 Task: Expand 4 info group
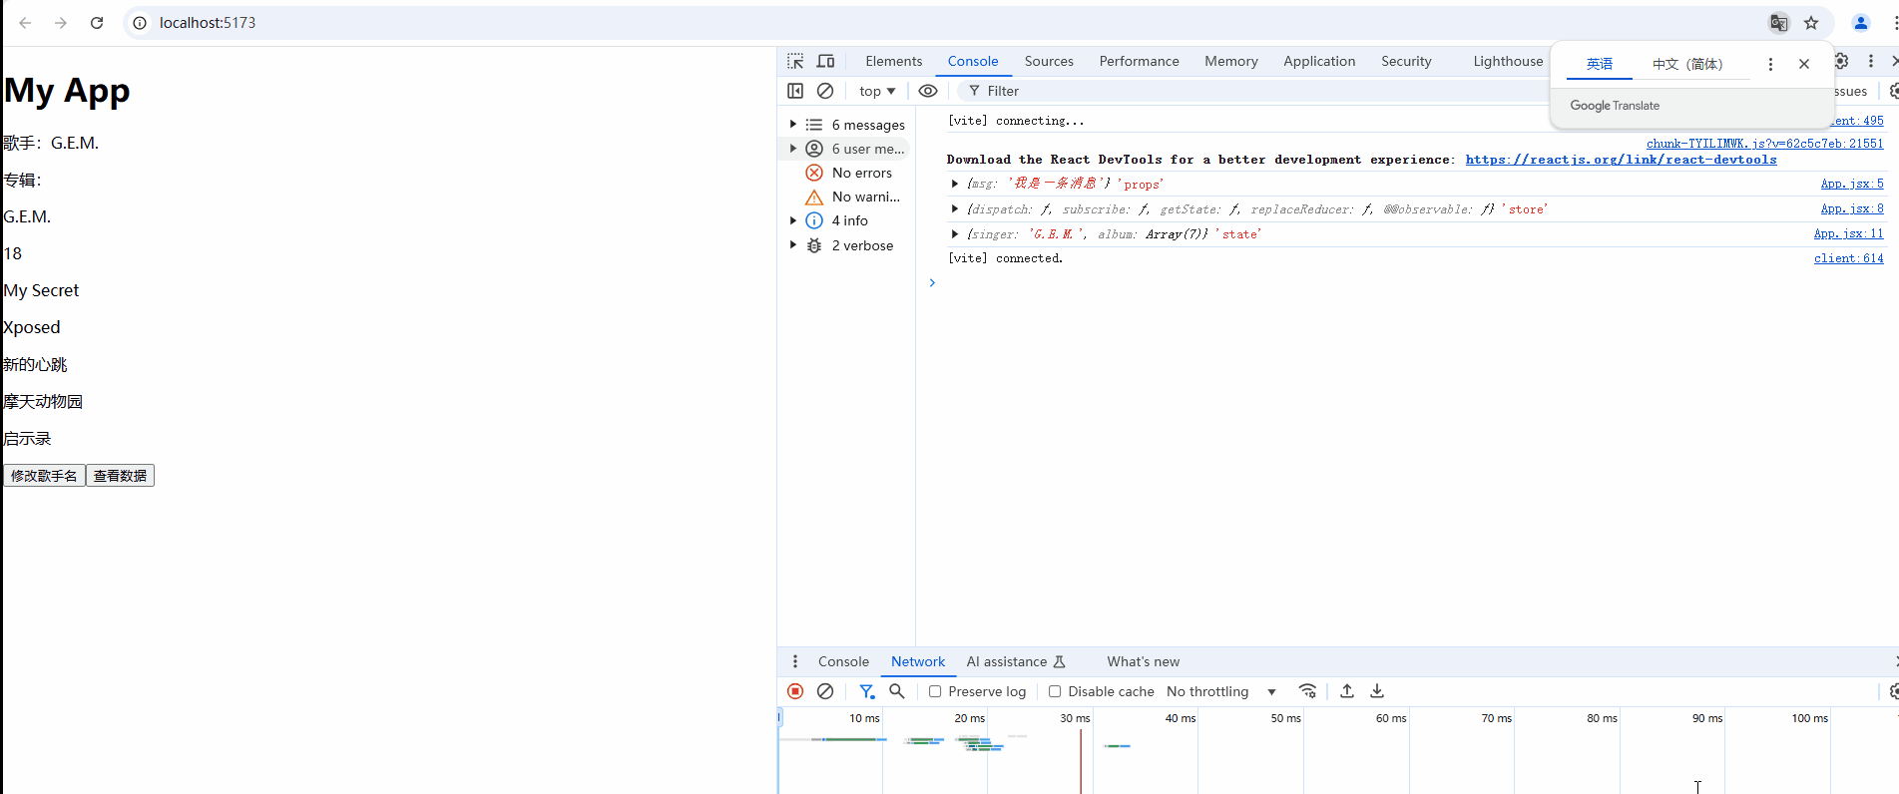[x=793, y=220]
